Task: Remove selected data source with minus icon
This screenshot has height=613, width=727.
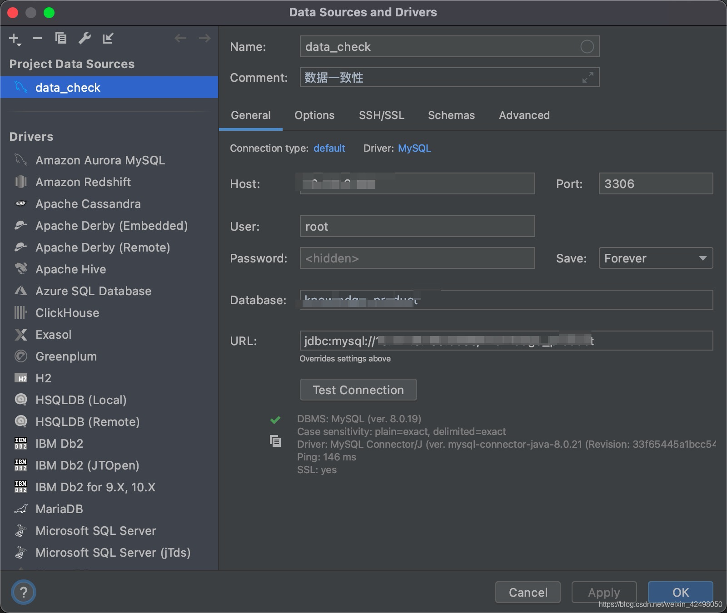Action: [x=37, y=39]
